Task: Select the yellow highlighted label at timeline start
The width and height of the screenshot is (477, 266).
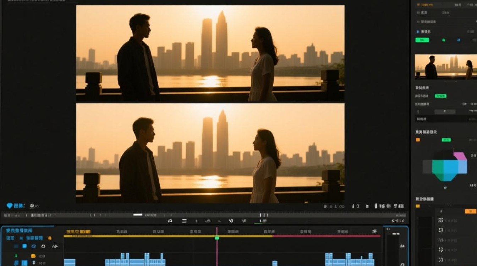Action: (78, 232)
